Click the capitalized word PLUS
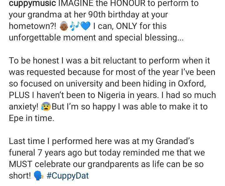The width and height of the screenshot is (225, 186). click(x=19, y=95)
